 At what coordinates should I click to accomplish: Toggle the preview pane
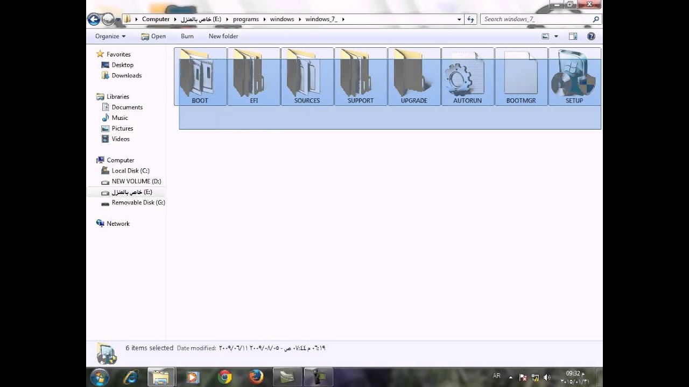(573, 36)
